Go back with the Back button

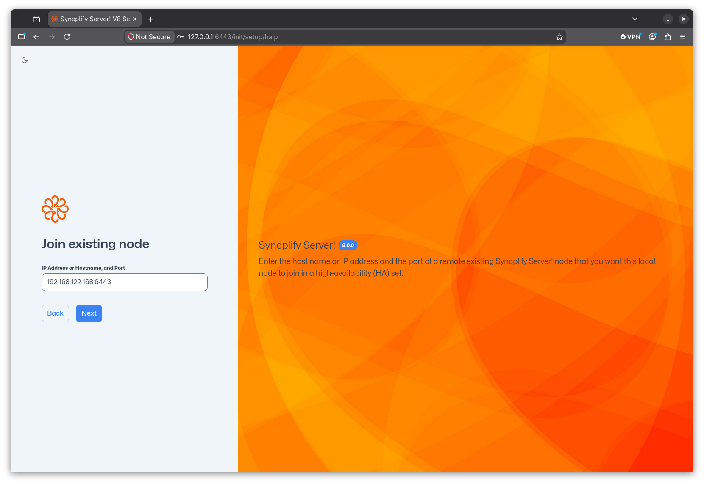tap(55, 313)
